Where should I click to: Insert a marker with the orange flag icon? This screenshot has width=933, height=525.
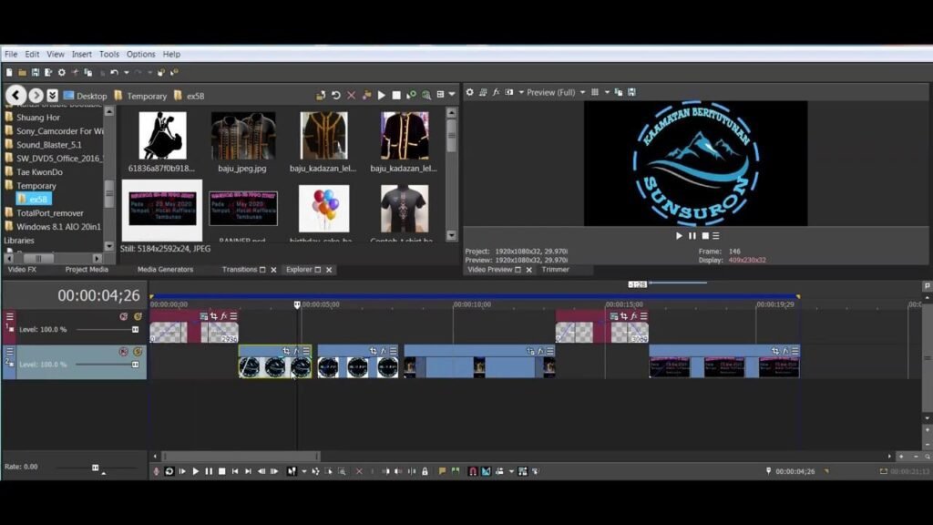(442, 471)
